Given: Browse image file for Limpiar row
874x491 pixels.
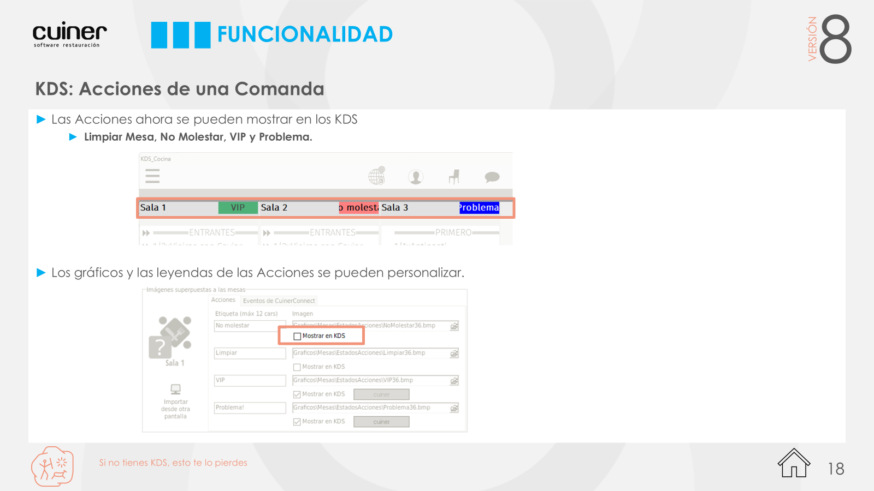Looking at the screenshot, I should pyautogui.click(x=454, y=354).
